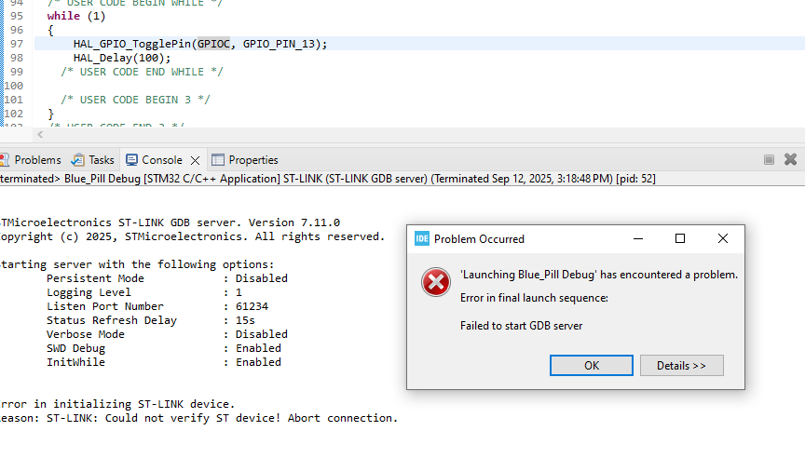The height and width of the screenshot is (458, 805).
Task: Click the terminated Blue_Pill Debug status line
Action: [328, 179]
